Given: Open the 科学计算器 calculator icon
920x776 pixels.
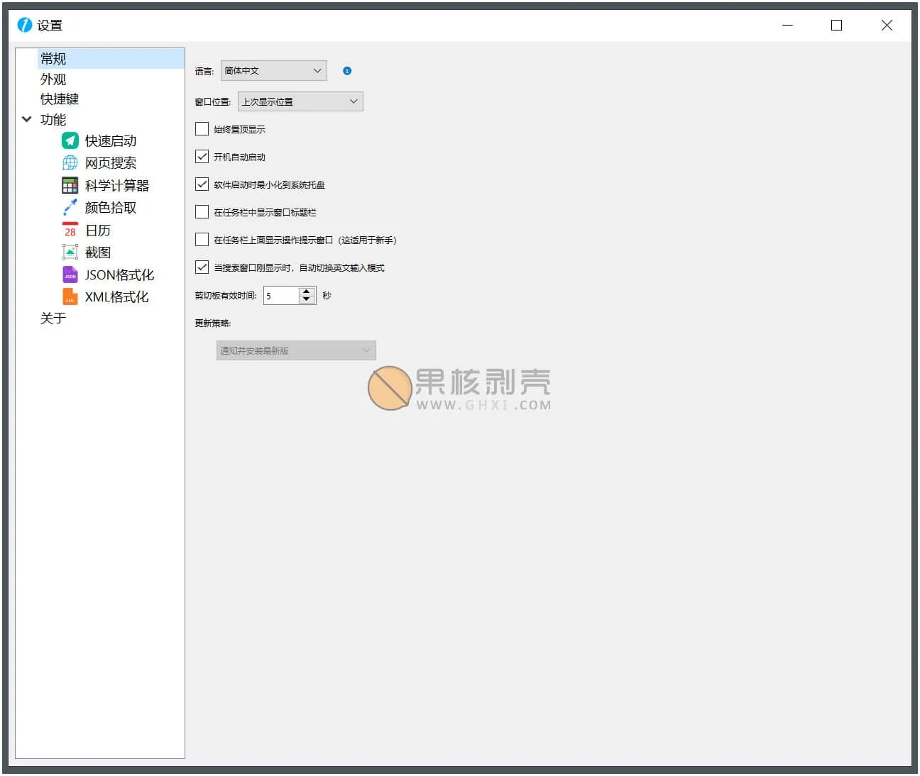Looking at the screenshot, I should tap(69, 185).
